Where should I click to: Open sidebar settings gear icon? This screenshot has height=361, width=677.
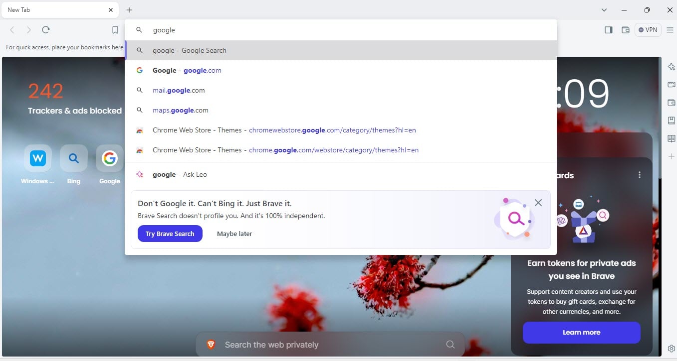point(672,349)
